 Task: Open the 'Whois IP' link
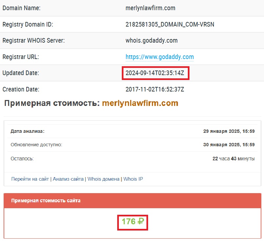[133, 179]
